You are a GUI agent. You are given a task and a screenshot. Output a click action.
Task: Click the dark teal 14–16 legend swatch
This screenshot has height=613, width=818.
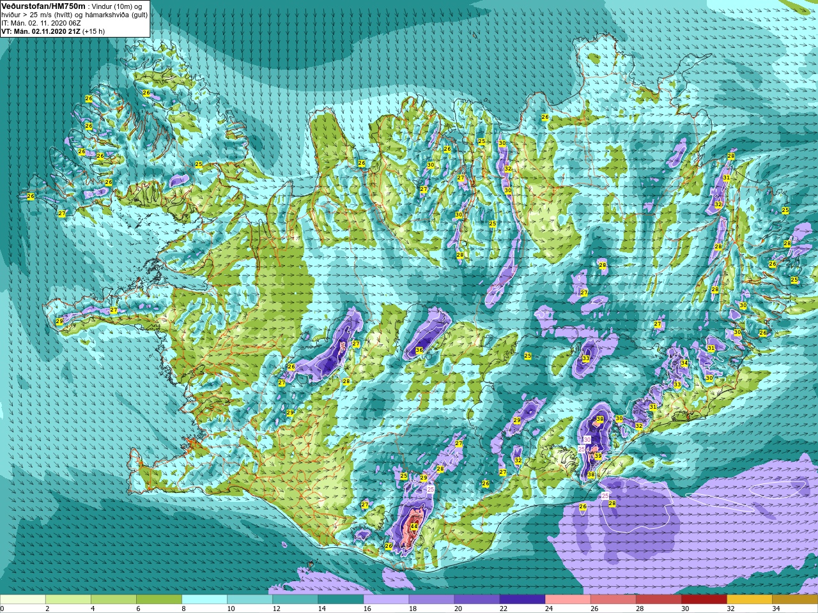click(341, 600)
